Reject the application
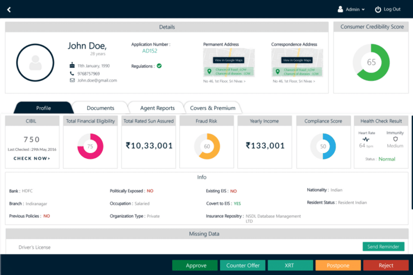This screenshot has height=275, width=413. click(x=386, y=265)
